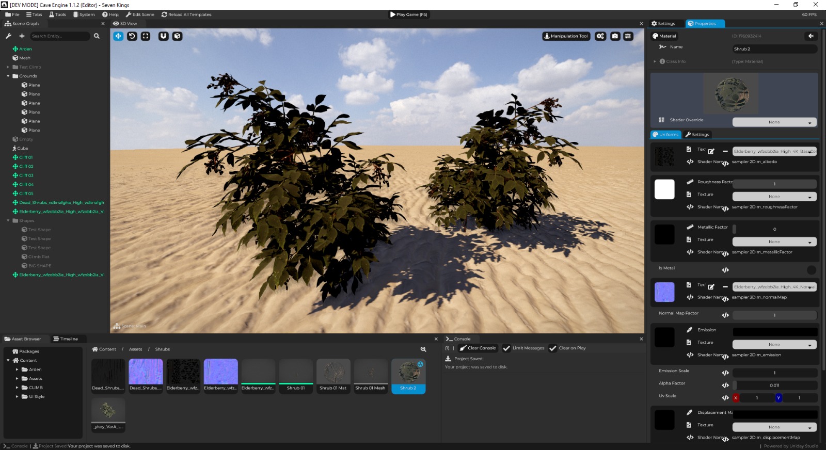Click the code icon beside Alpha Factor
826x450 pixels.
pyautogui.click(x=725, y=385)
